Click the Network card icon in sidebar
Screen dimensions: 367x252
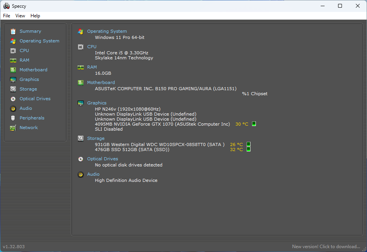click(x=13, y=128)
